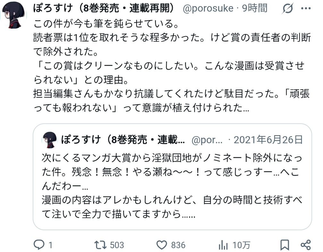This screenshot has height=252, width=323.
Task: Open the quoted post's small avatar
Action: point(49,140)
